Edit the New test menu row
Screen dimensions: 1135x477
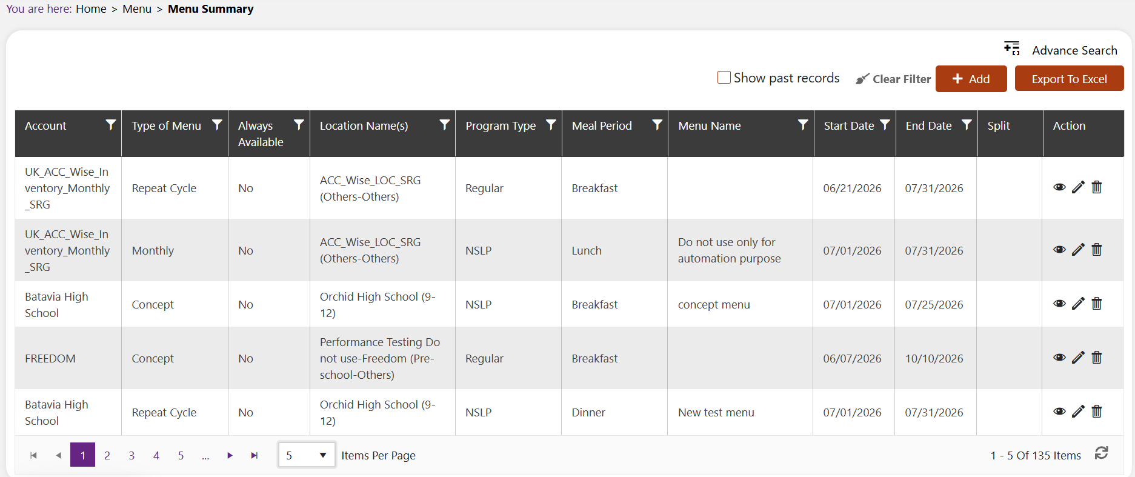(1078, 412)
